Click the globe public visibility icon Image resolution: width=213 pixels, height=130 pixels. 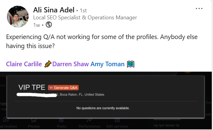[49, 25]
